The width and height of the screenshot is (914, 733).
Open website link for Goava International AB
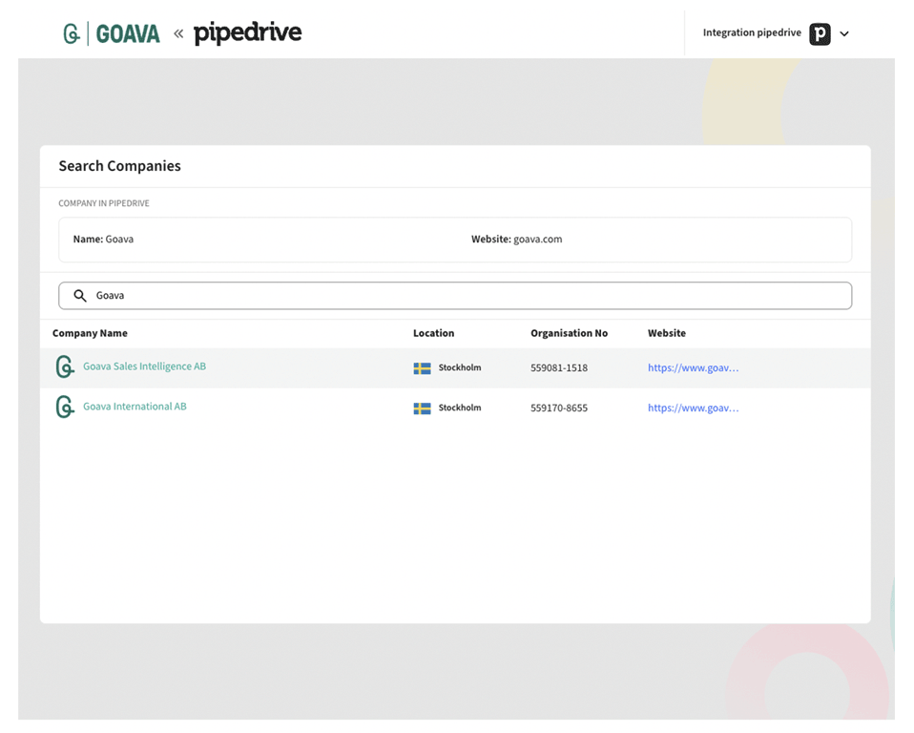(x=693, y=408)
